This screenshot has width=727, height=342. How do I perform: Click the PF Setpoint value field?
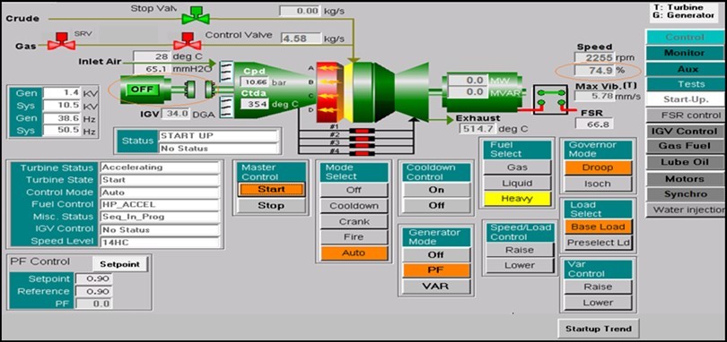click(x=94, y=279)
